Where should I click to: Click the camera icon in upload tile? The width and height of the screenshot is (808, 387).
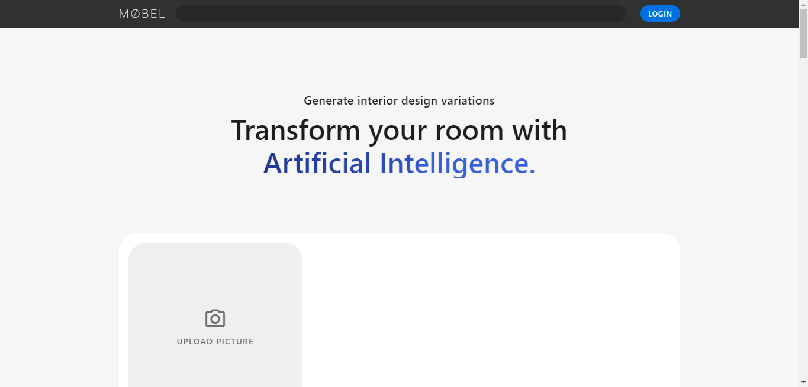(215, 318)
